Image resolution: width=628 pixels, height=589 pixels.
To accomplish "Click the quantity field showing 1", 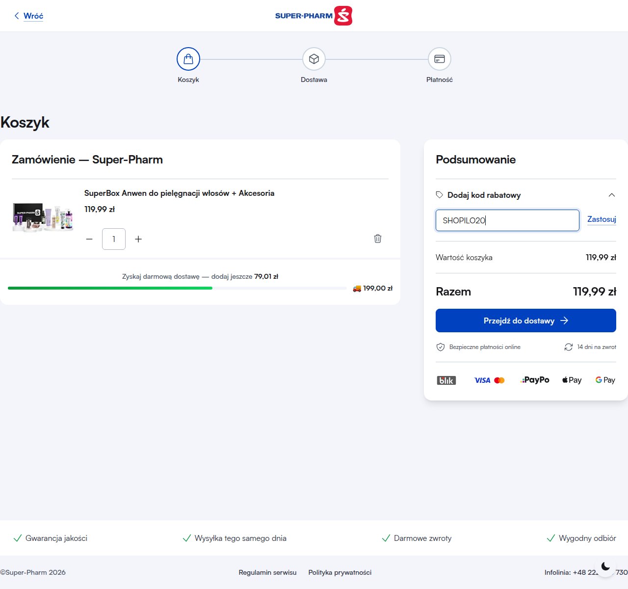I will coord(114,239).
